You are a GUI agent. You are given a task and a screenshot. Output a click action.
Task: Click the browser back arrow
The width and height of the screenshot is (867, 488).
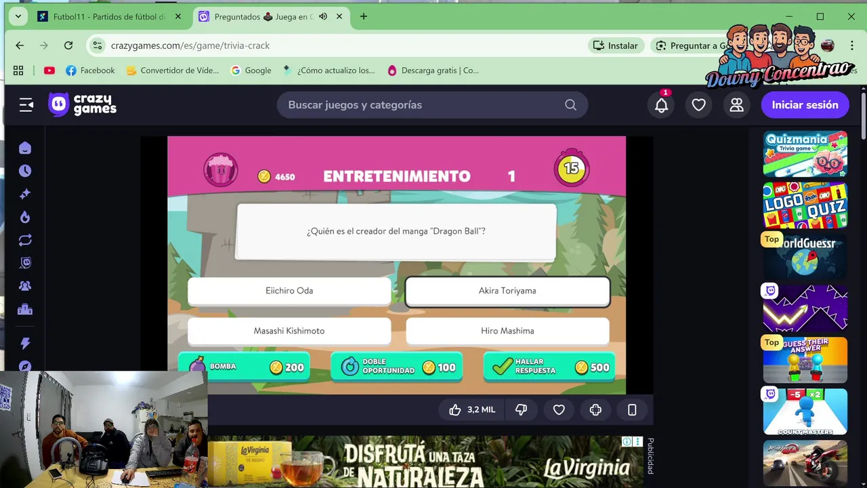point(20,45)
